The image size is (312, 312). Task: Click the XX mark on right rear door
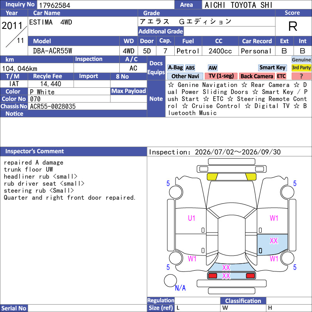coord(274,241)
